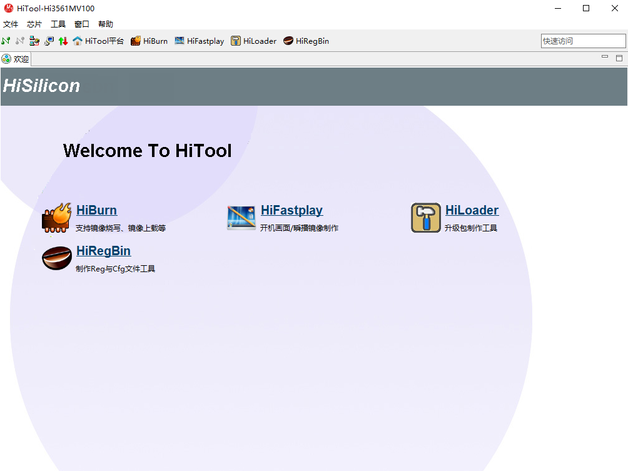Open the 芯片 menu

click(x=34, y=24)
